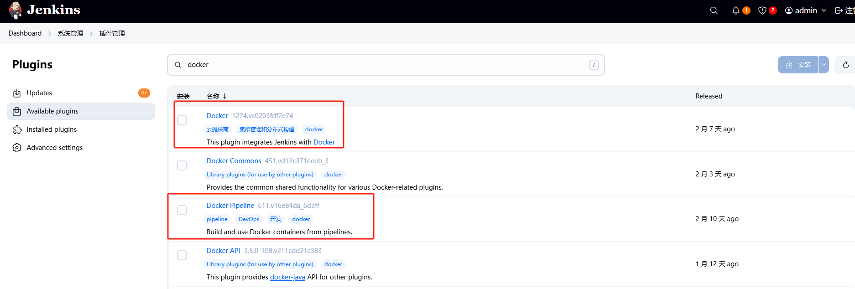Click the Updates sidebar icon

pyautogui.click(x=17, y=93)
